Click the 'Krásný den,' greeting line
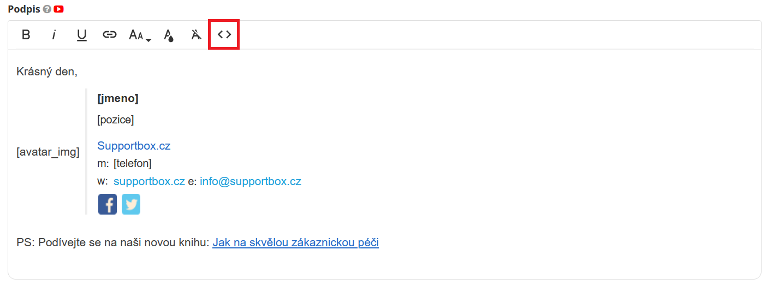 pos(47,72)
